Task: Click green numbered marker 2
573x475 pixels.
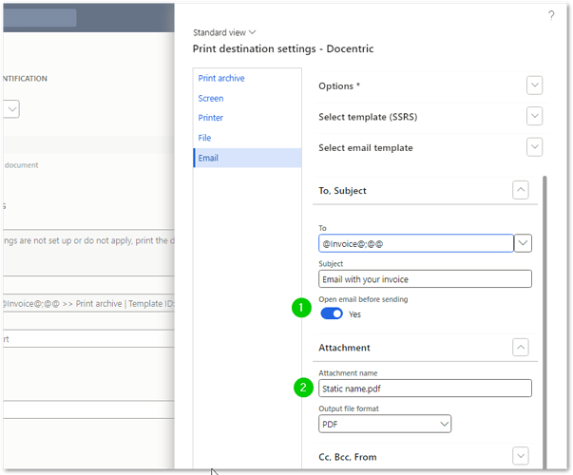Action: tap(301, 387)
